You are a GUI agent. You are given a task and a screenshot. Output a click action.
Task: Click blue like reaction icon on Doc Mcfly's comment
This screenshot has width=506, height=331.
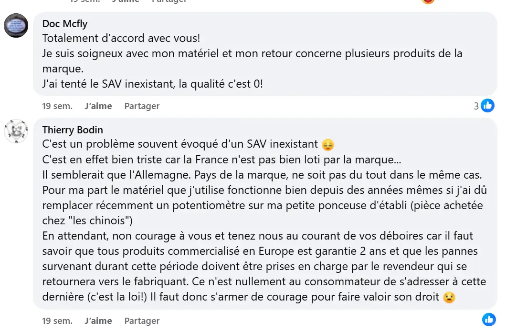487,106
